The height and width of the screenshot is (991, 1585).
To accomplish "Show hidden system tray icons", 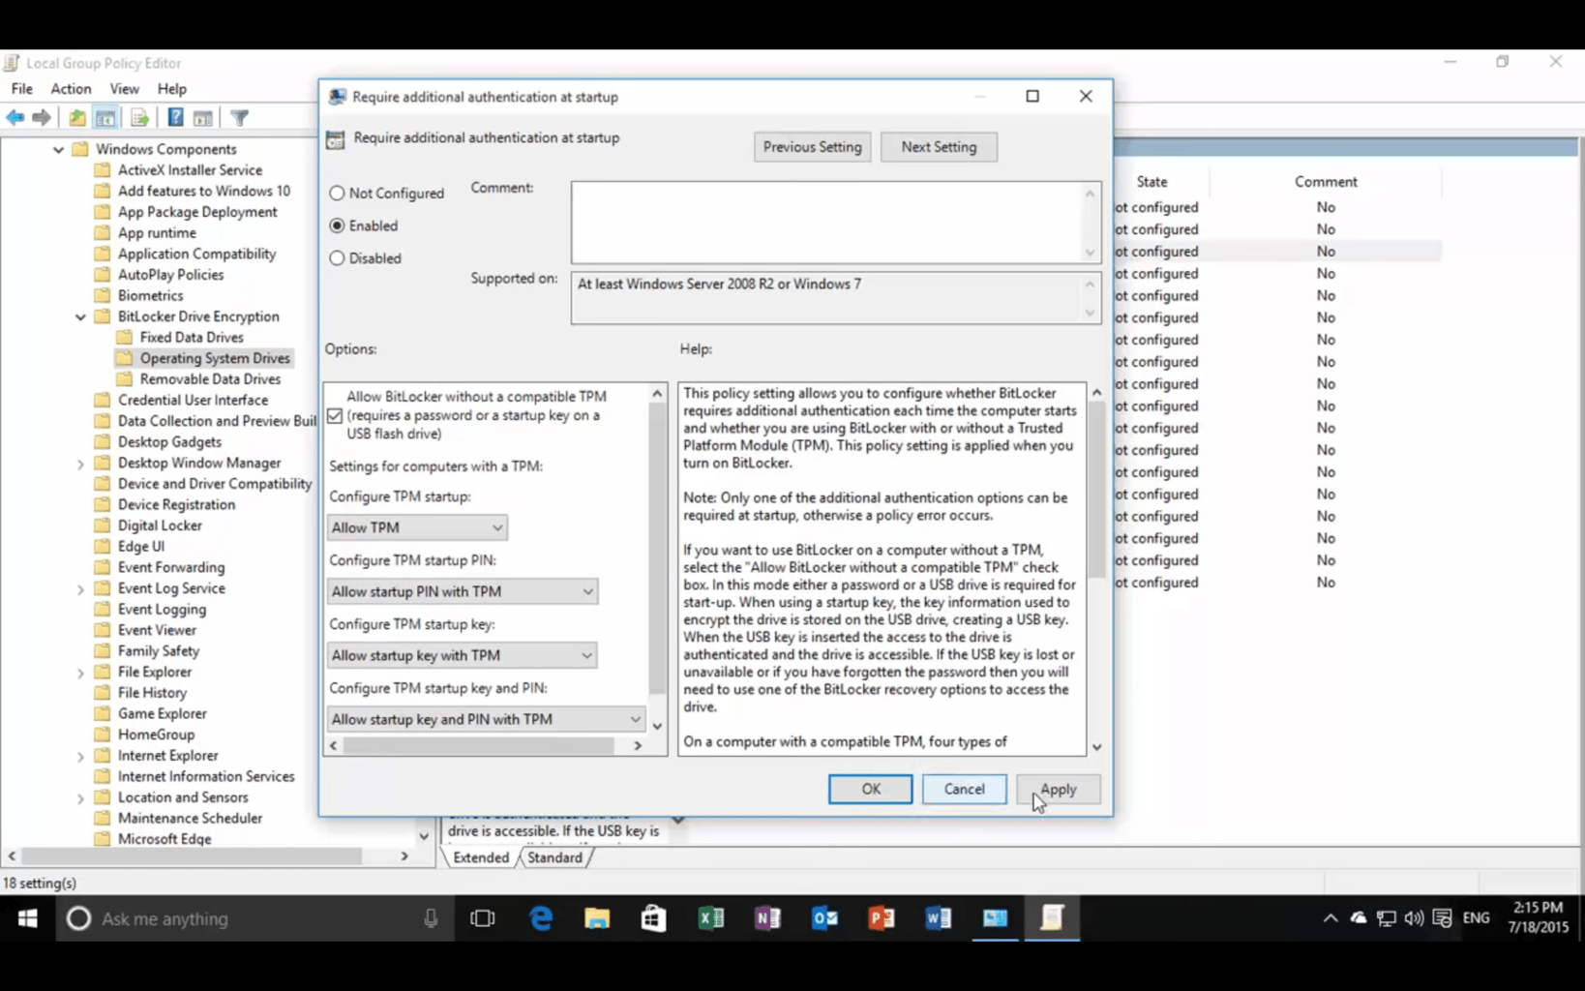I will point(1331,918).
